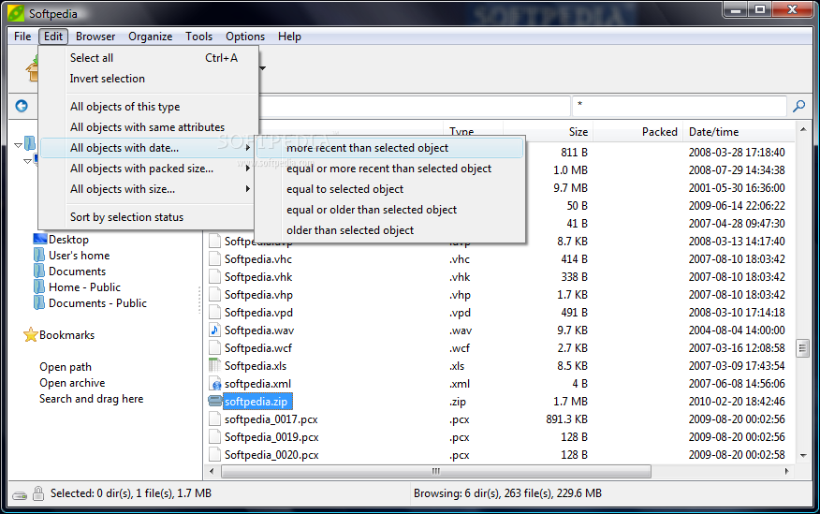820x514 pixels.
Task: Click the User's home folder icon
Action: 39,256
